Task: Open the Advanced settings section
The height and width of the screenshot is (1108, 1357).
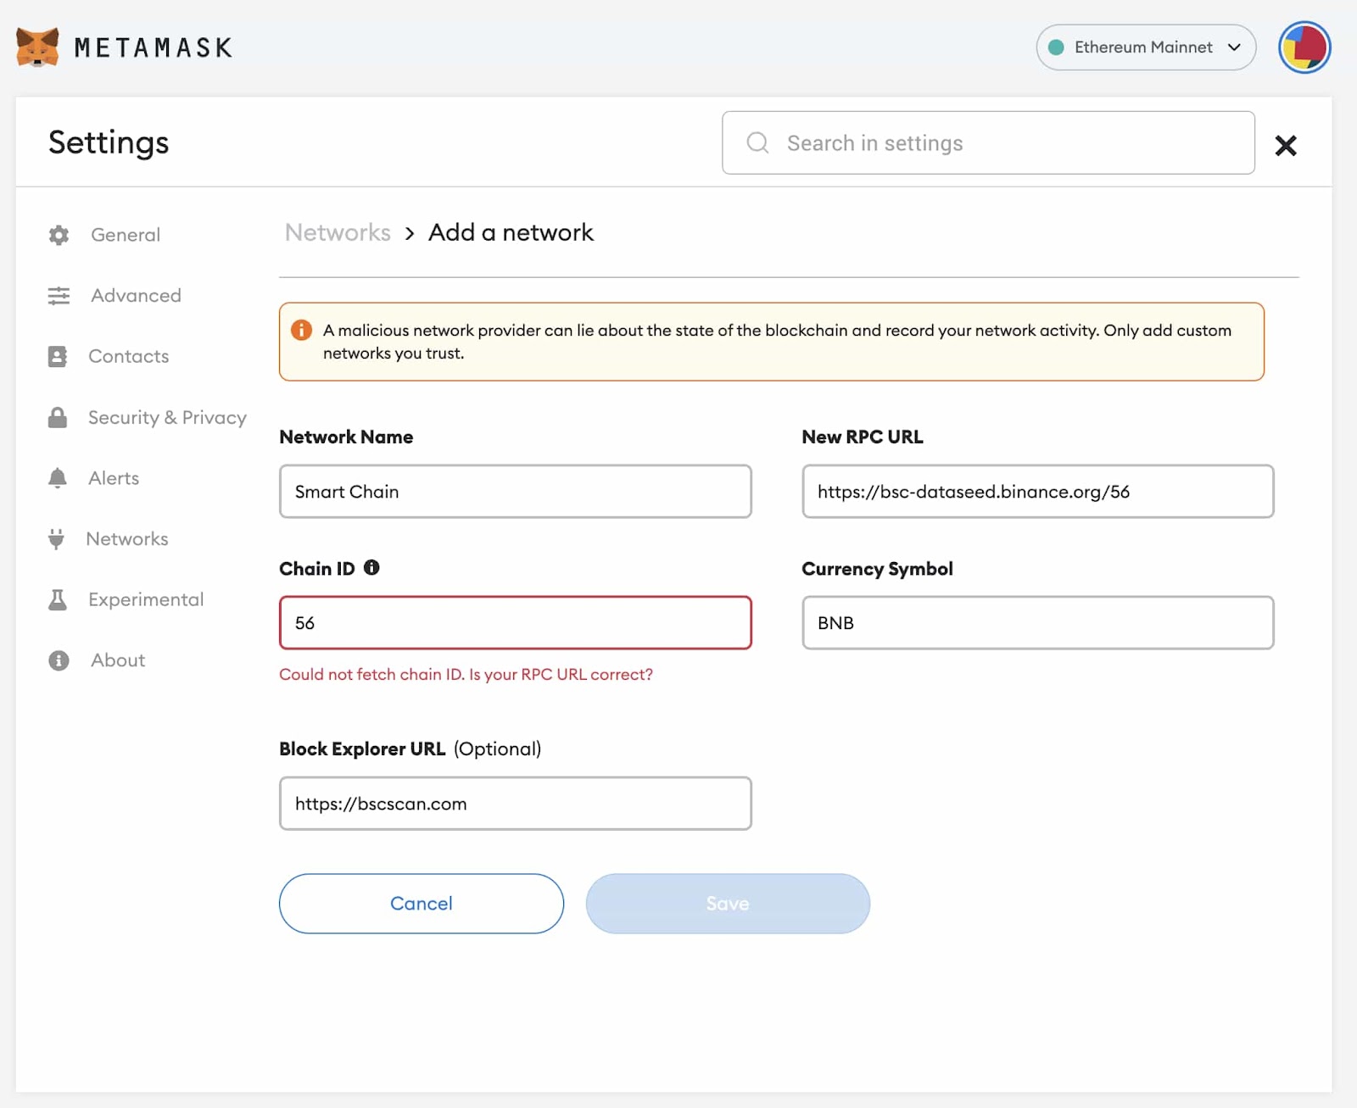Action: (136, 296)
